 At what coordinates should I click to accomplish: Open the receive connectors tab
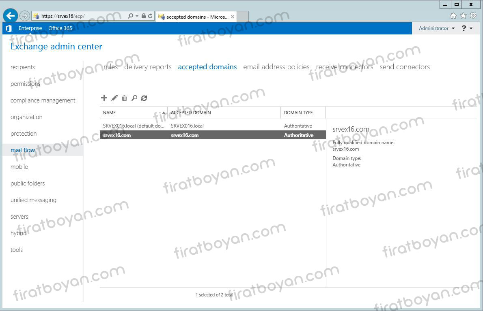(344, 67)
